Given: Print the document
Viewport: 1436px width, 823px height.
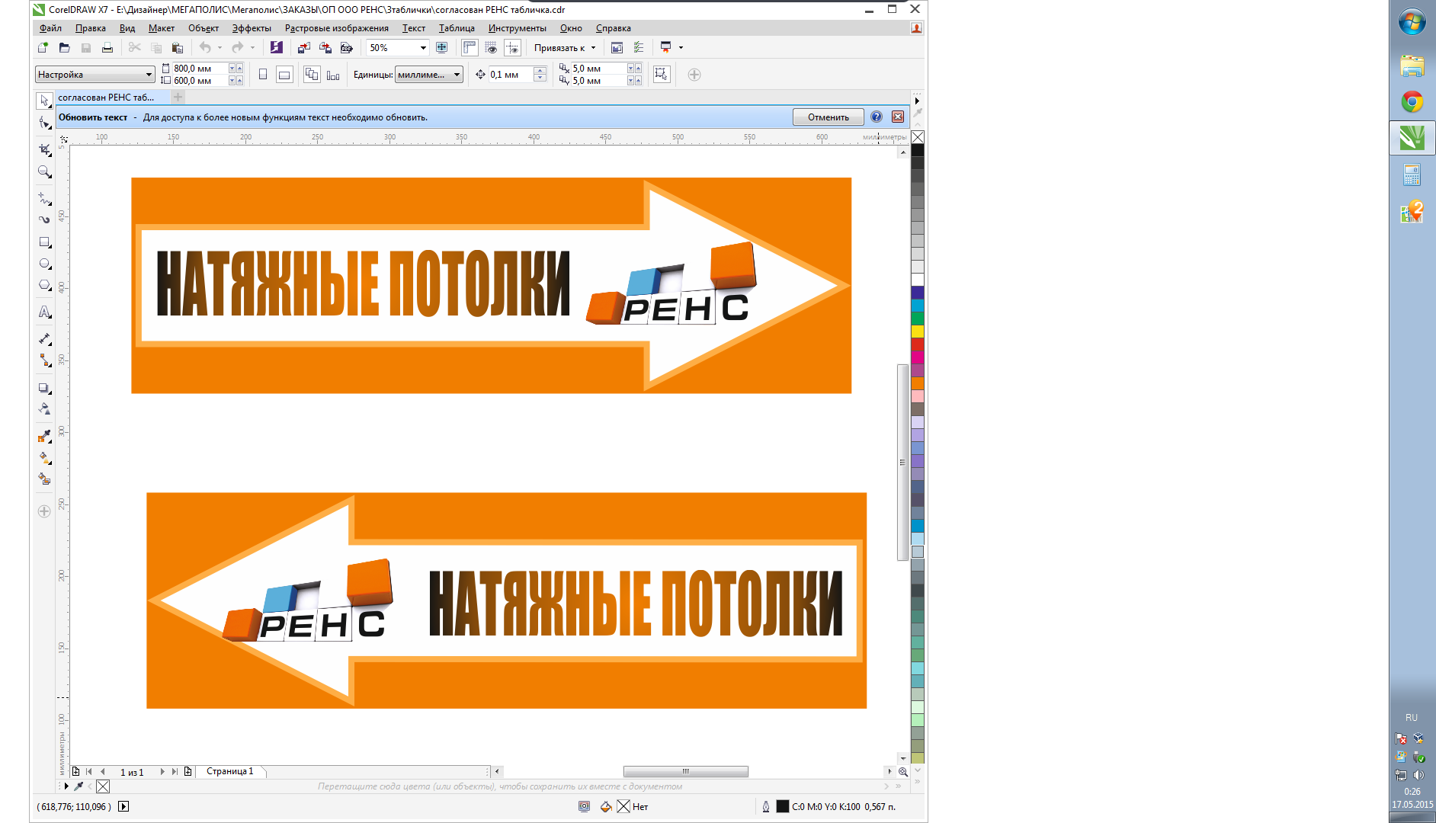Looking at the screenshot, I should pos(107,47).
